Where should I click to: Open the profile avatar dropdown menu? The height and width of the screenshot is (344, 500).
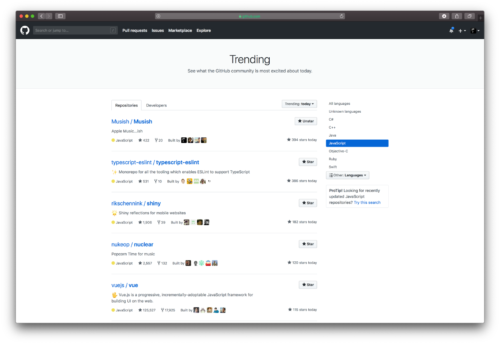474,30
